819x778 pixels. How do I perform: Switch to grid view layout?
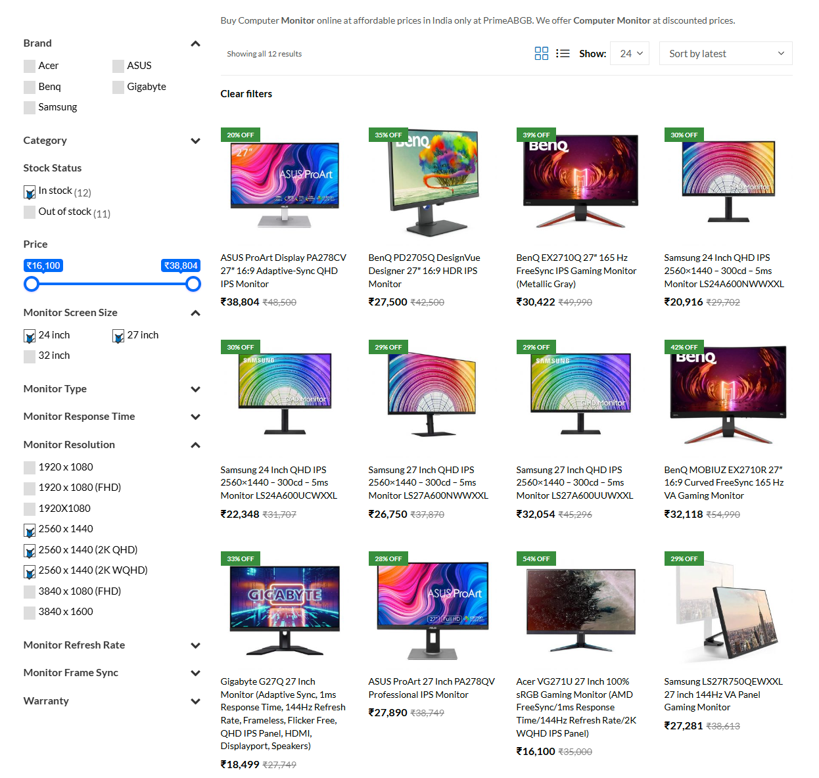click(x=541, y=54)
